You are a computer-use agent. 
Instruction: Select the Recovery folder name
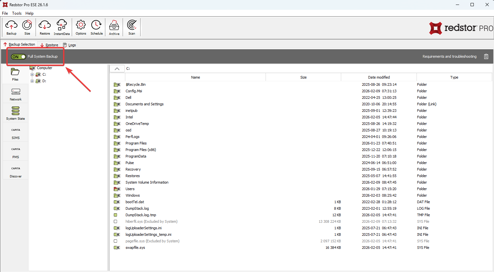coord(133,169)
